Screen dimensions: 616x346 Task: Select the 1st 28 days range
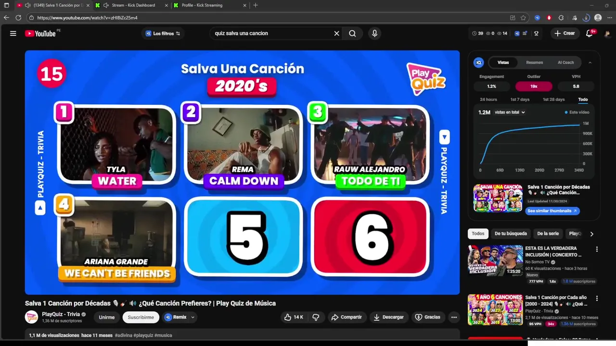(553, 99)
